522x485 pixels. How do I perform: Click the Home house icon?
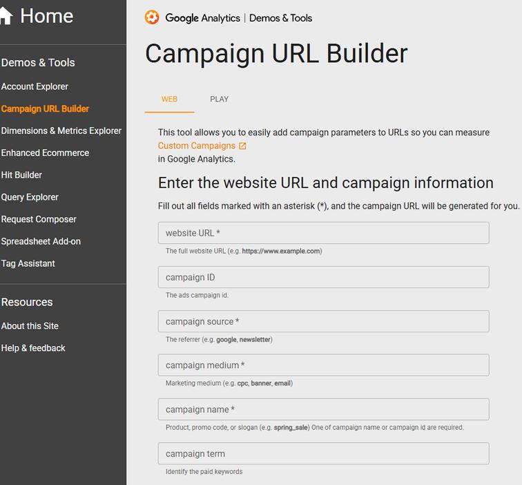tap(6, 16)
